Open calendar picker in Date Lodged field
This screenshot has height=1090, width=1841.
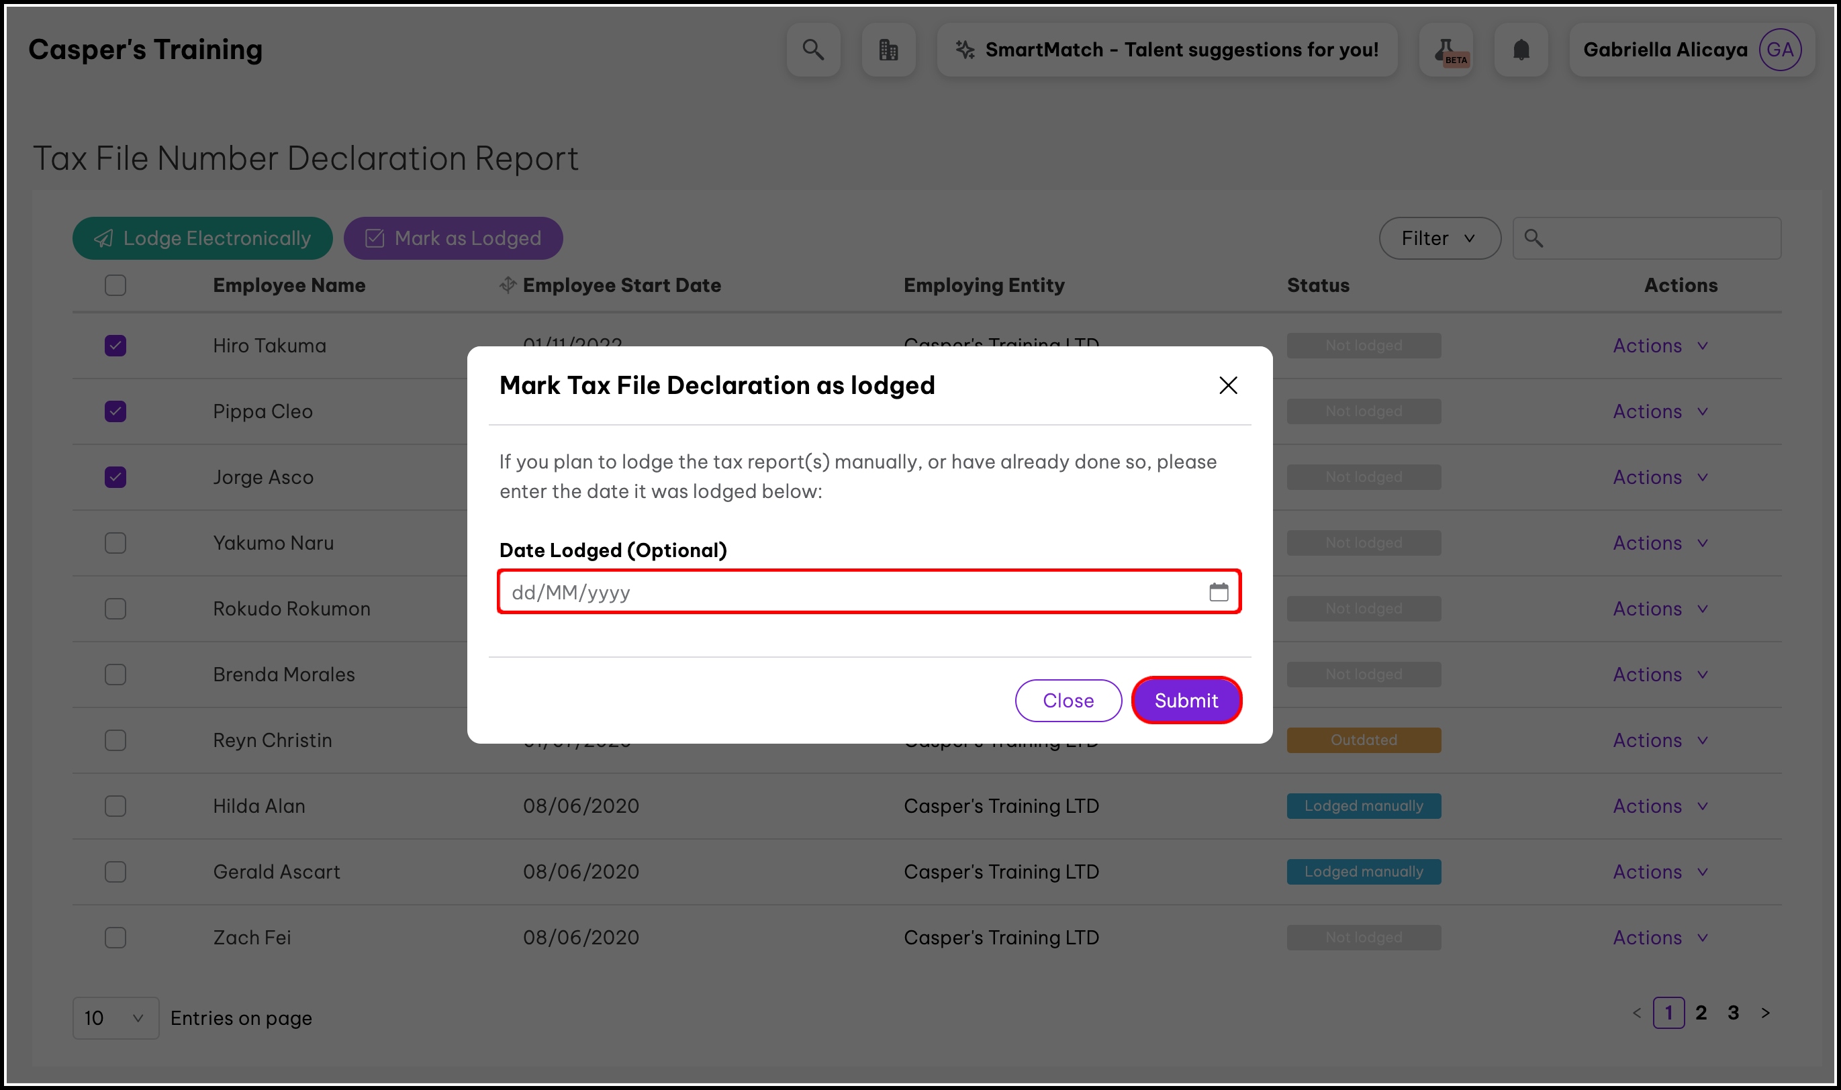tap(1218, 591)
